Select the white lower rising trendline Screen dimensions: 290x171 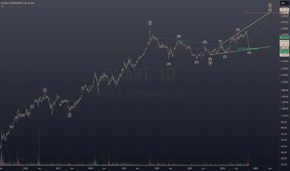pos(241,50)
